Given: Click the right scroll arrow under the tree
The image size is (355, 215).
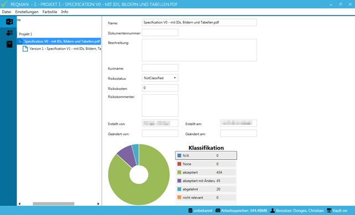Looking at the screenshot, I should click(x=98, y=204).
